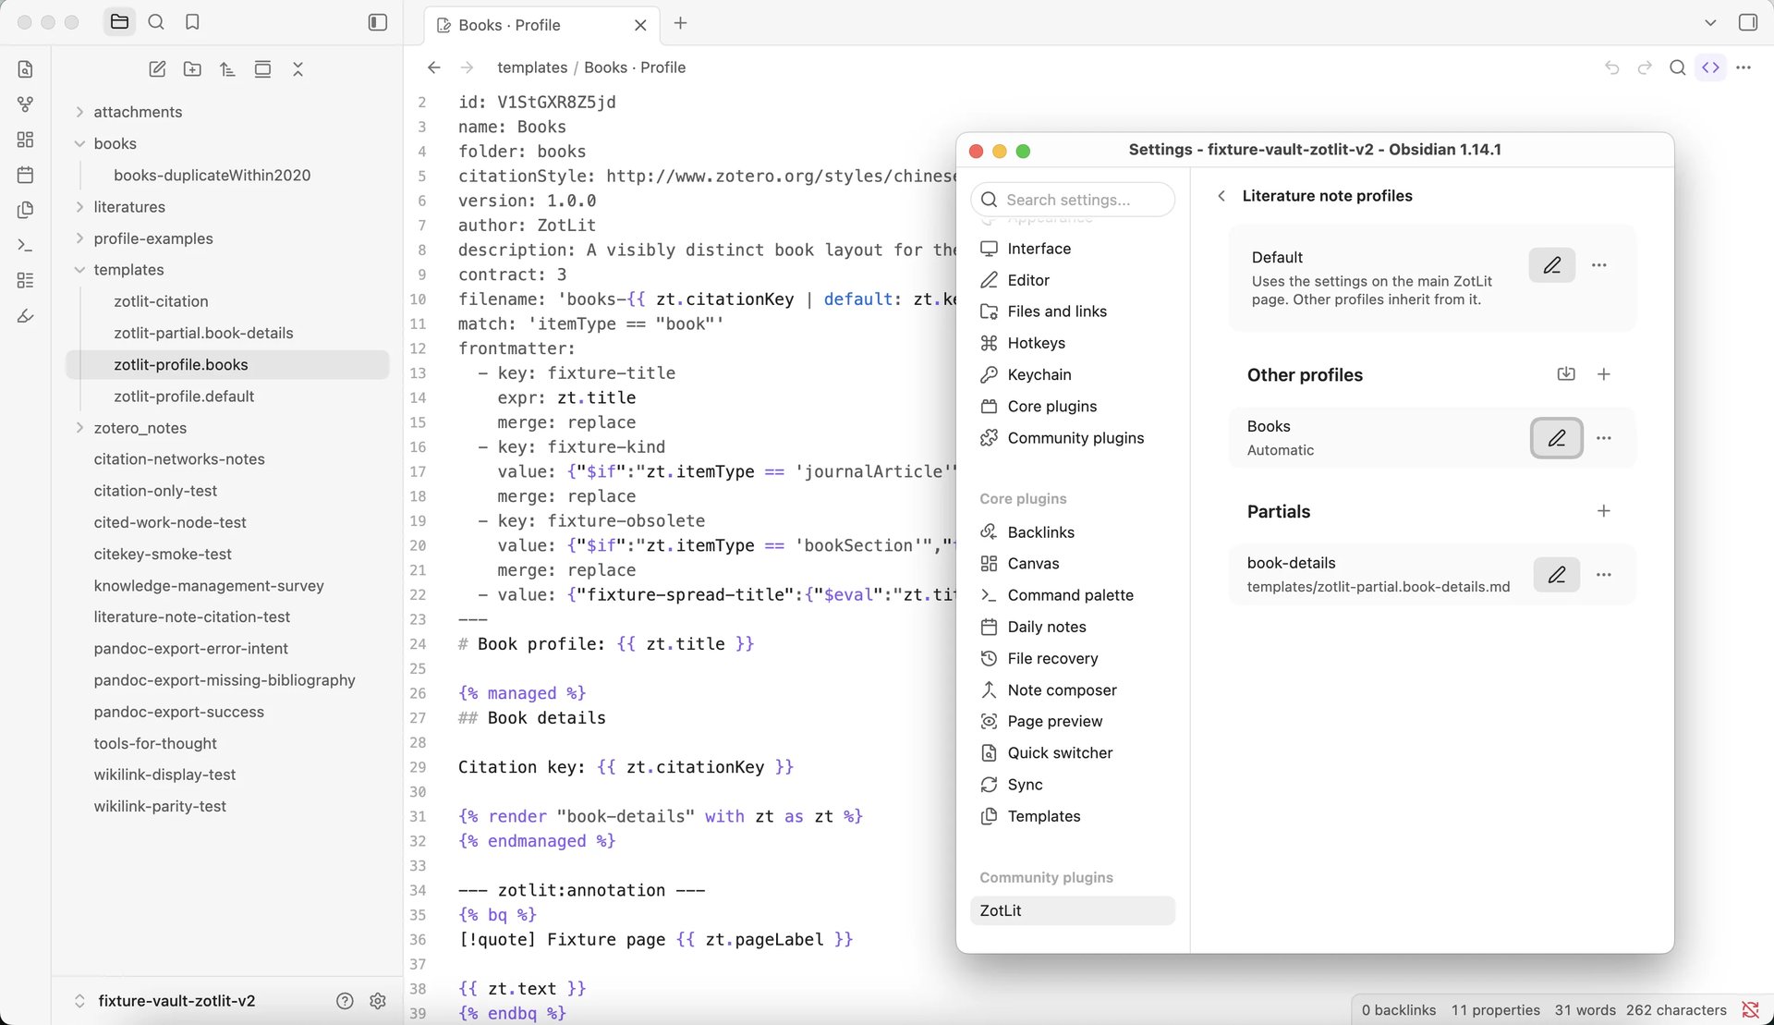Click the 0 backlinks status item
Viewport: 1774px width, 1025px height.
[1398, 1010]
